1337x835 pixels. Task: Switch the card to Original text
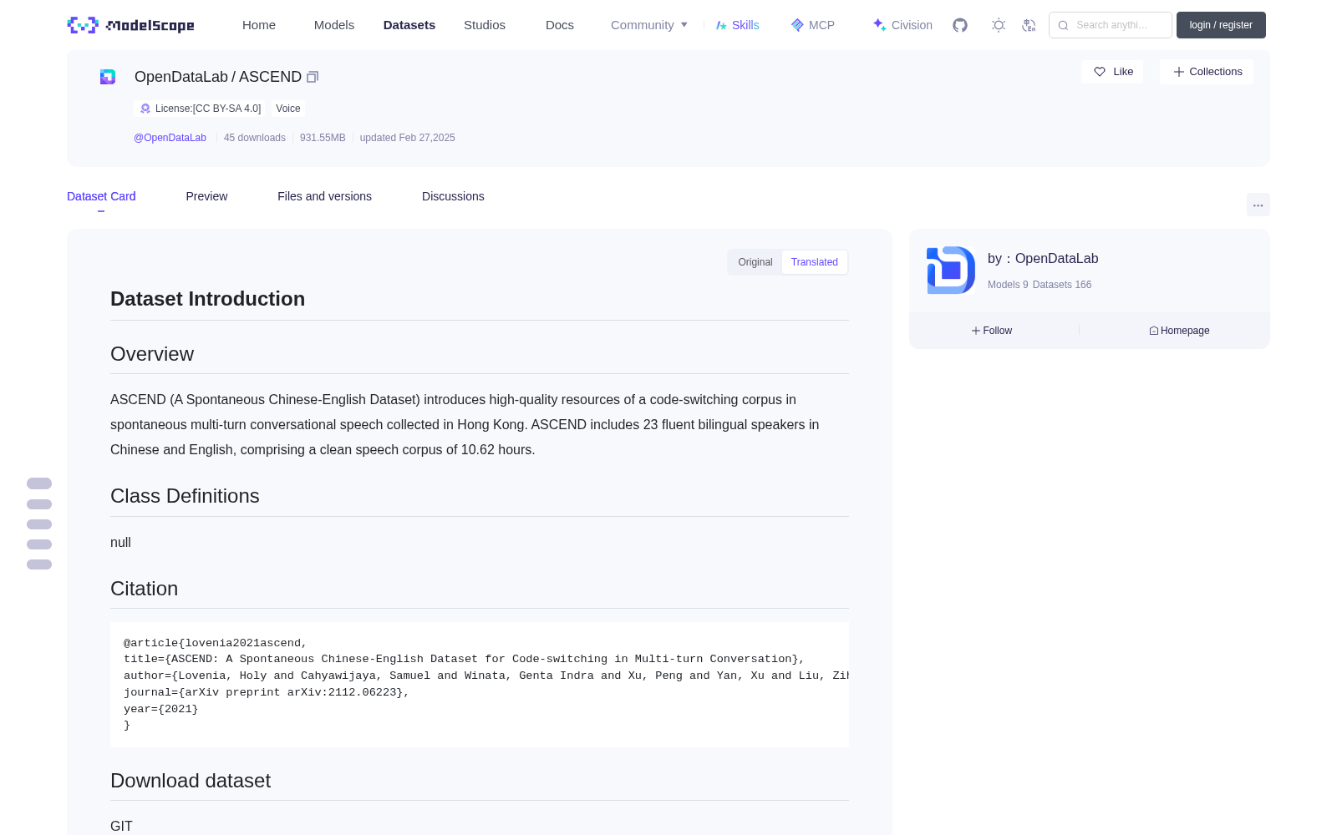pos(755,262)
